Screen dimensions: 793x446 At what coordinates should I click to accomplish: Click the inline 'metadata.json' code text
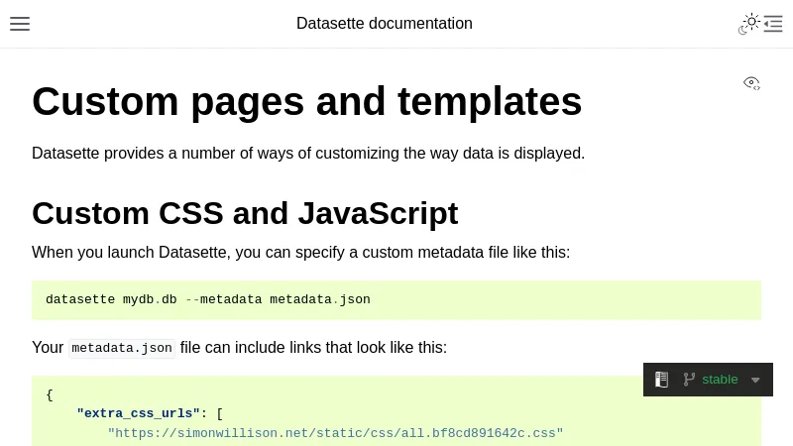pyautogui.click(x=122, y=348)
